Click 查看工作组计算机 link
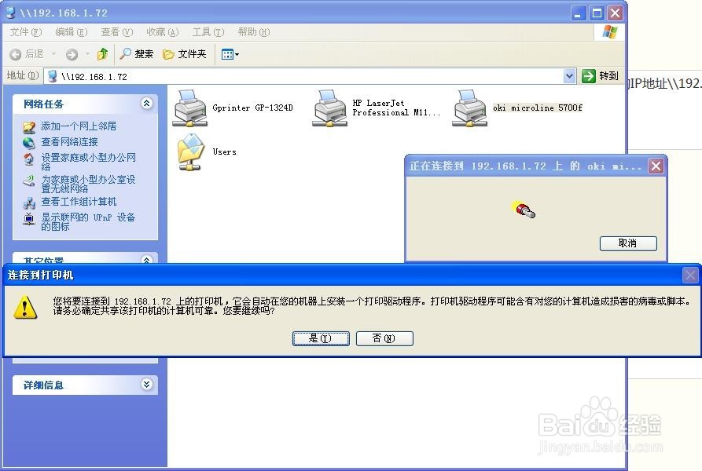This screenshot has width=702, height=471. point(79,202)
